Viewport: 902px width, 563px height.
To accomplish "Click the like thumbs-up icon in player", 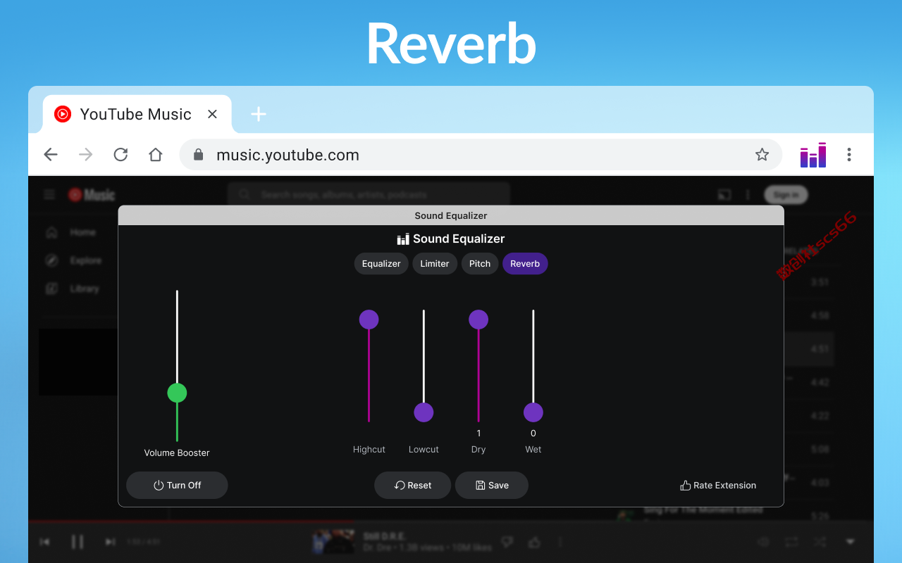I will click(534, 542).
